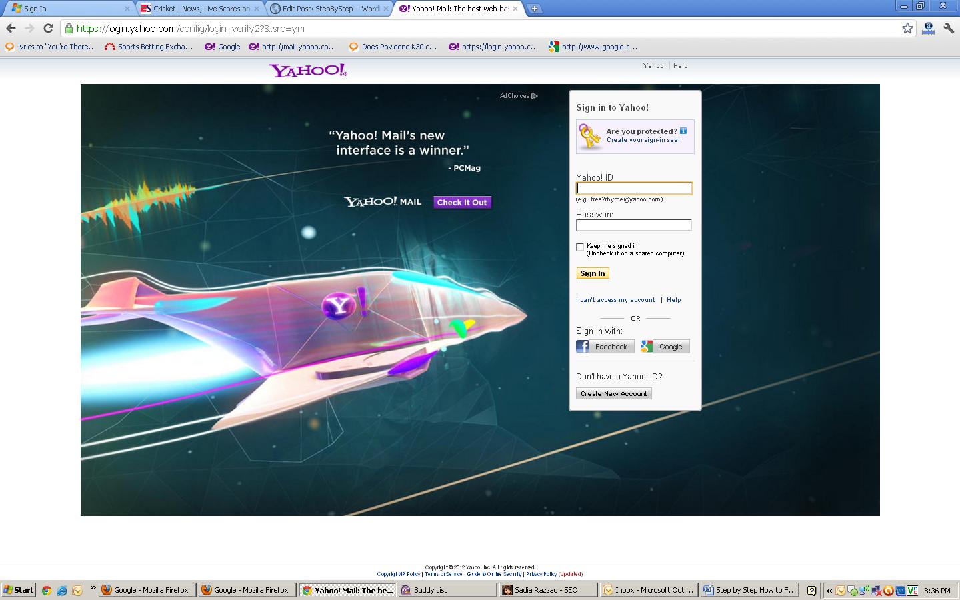Switch to the Cricket News tab
The width and height of the screenshot is (960, 600).
pyautogui.click(x=200, y=9)
